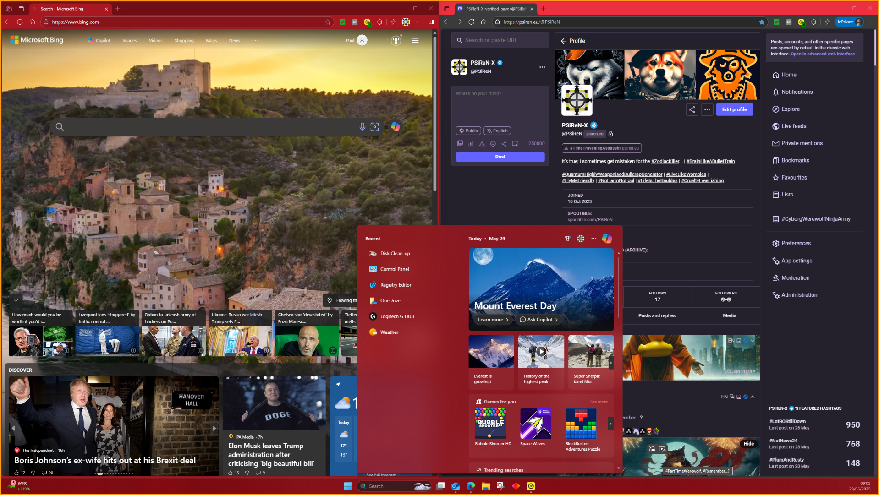
Task: Click the microphone voice search icon in Bing
Action: click(362, 127)
